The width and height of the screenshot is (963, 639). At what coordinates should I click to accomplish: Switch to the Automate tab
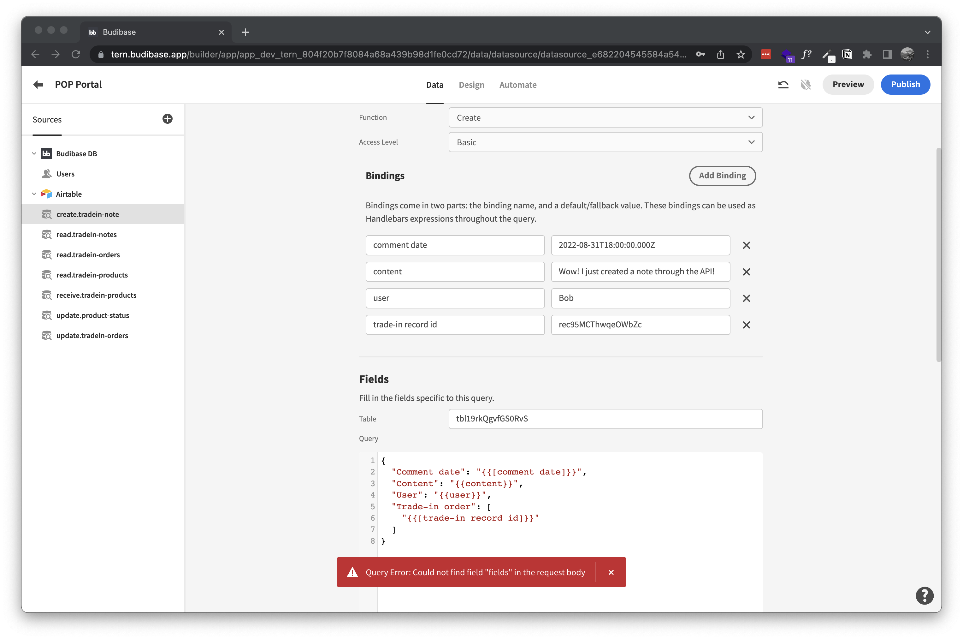click(517, 85)
